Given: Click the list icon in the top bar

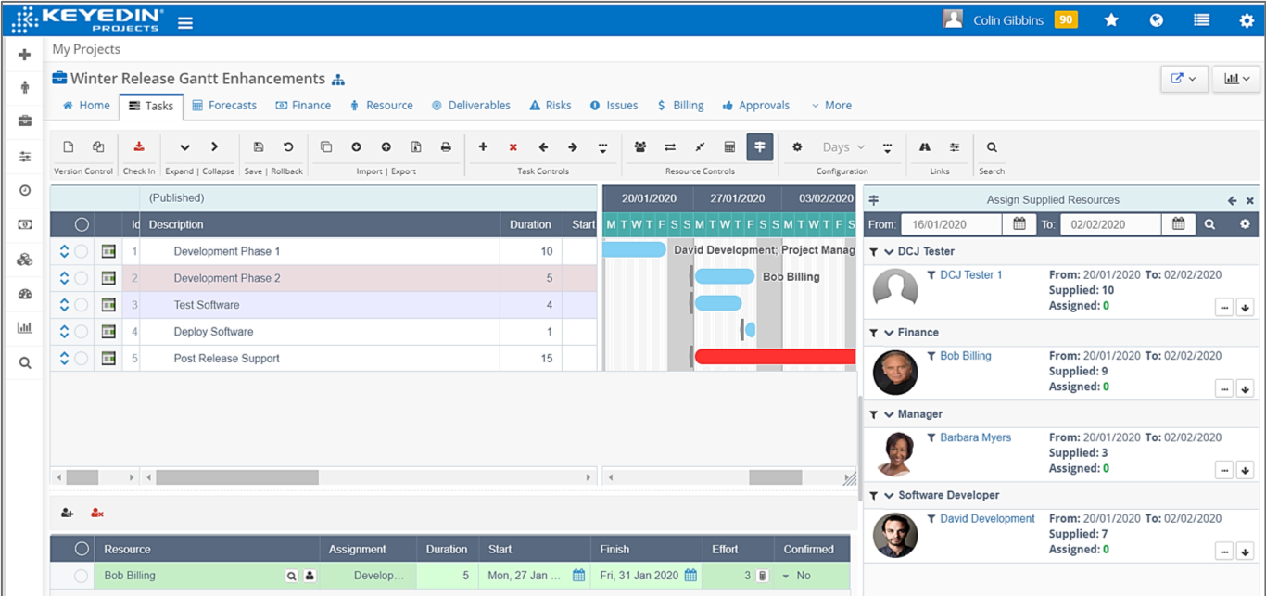Looking at the screenshot, I should point(1202,20).
